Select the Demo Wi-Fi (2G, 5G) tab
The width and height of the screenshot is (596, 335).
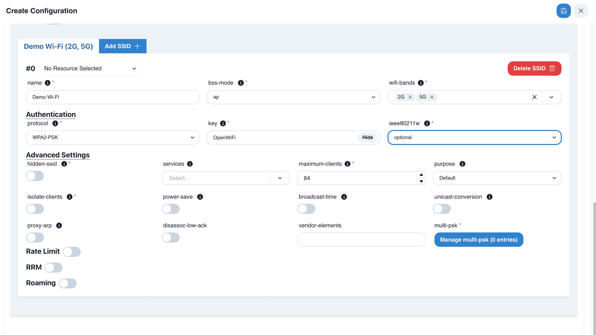click(x=58, y=46)
